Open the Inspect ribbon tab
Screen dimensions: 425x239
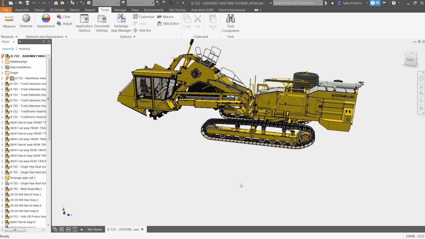[90, 10]
